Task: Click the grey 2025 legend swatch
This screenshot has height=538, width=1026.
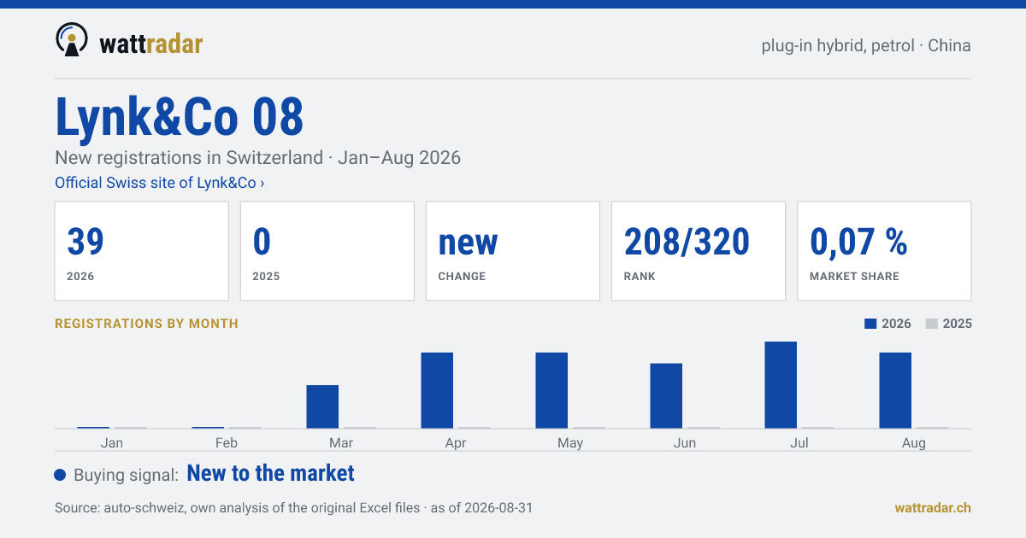Action: click(x=932, y=324)
